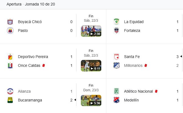Play the Boyacá Chicó vs Pasto highlights video

91,31
